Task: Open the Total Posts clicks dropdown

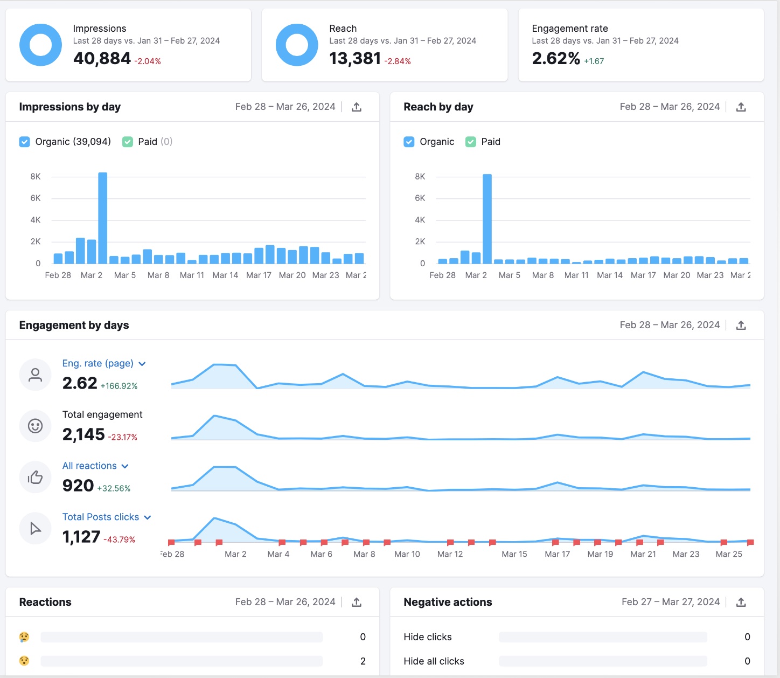Action: pyautogui.click(x=148, y=517)
